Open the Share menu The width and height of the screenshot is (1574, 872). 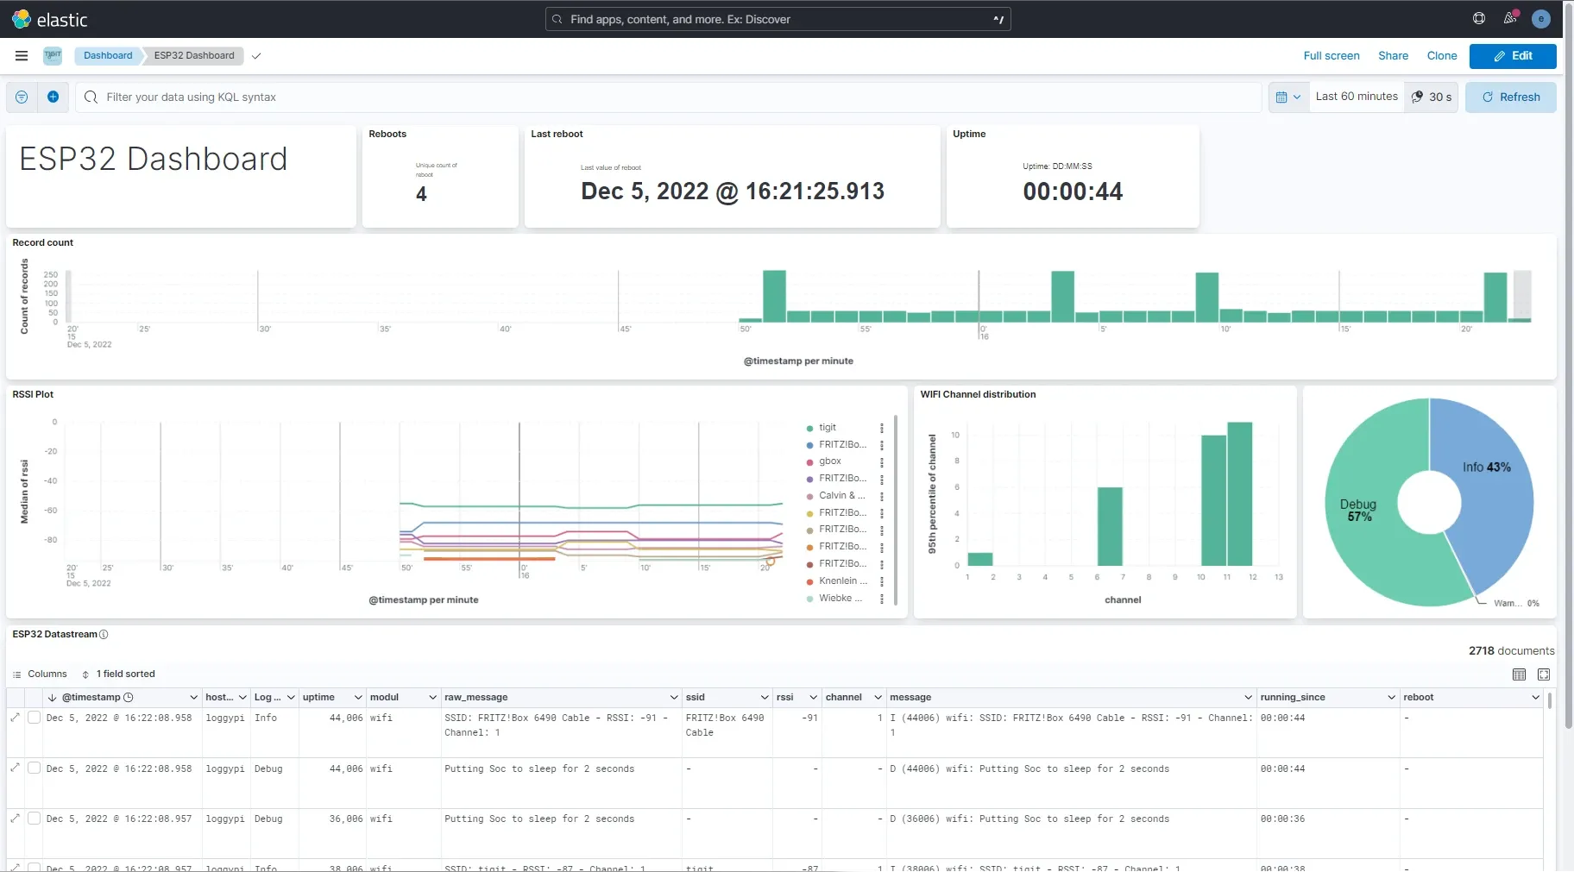pyautogui.click(x=1393, y=56)
